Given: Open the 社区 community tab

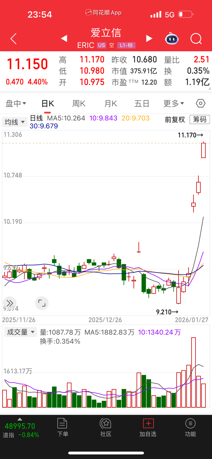Looking at the screenshot, I should click(x=106, y=427).
